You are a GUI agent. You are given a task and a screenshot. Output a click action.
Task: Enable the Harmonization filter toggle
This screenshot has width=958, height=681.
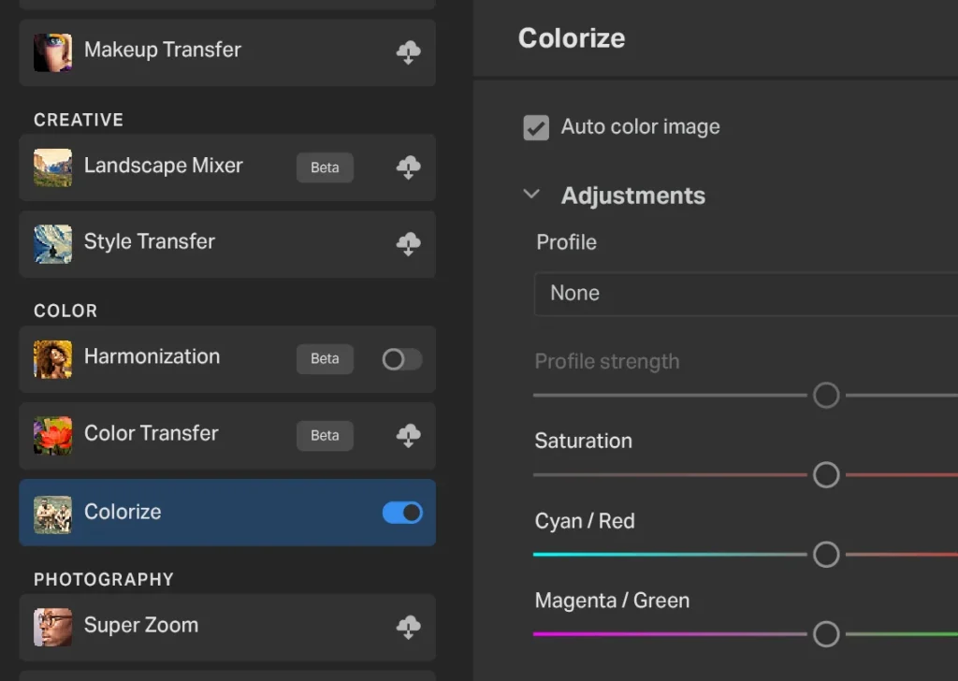pos(401,359)
